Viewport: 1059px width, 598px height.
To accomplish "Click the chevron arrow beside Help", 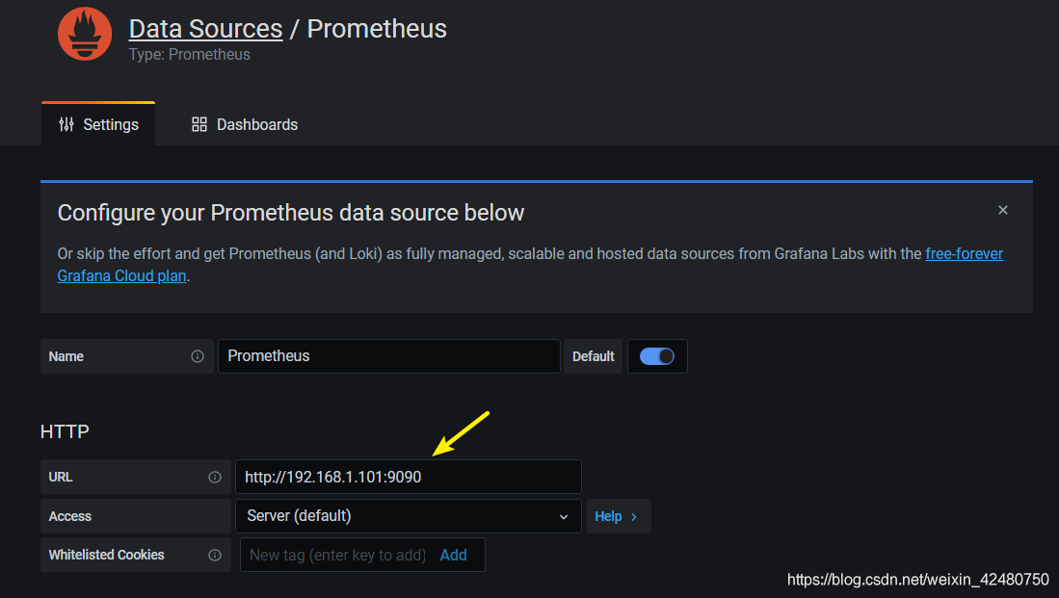I will coord(634,516).
